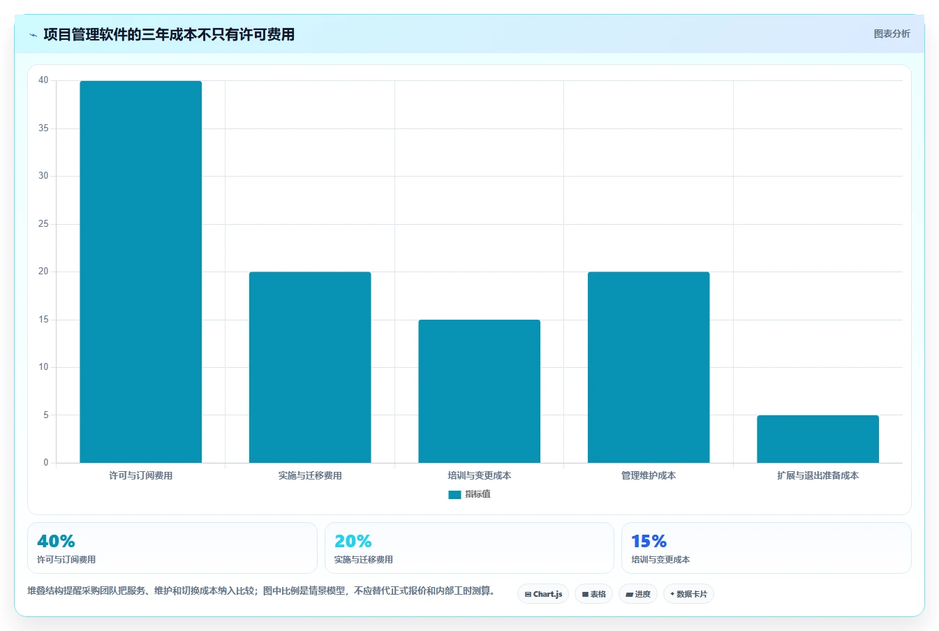Open the 20% 实施与迁移费用 data card
The height and width of the screenshot is (631, 939).
click(x=469, y=548)
